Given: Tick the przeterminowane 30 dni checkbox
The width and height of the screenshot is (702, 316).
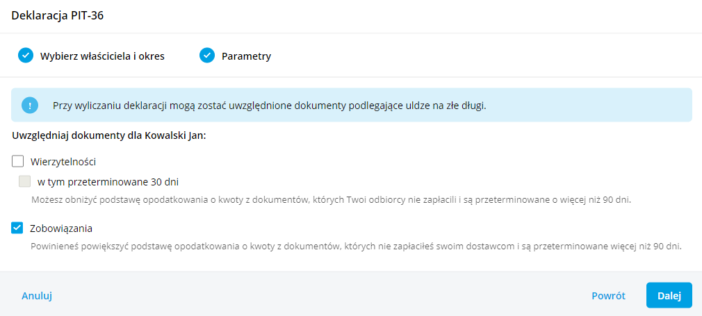Looking at the screenshot, I should pos(25,182).
